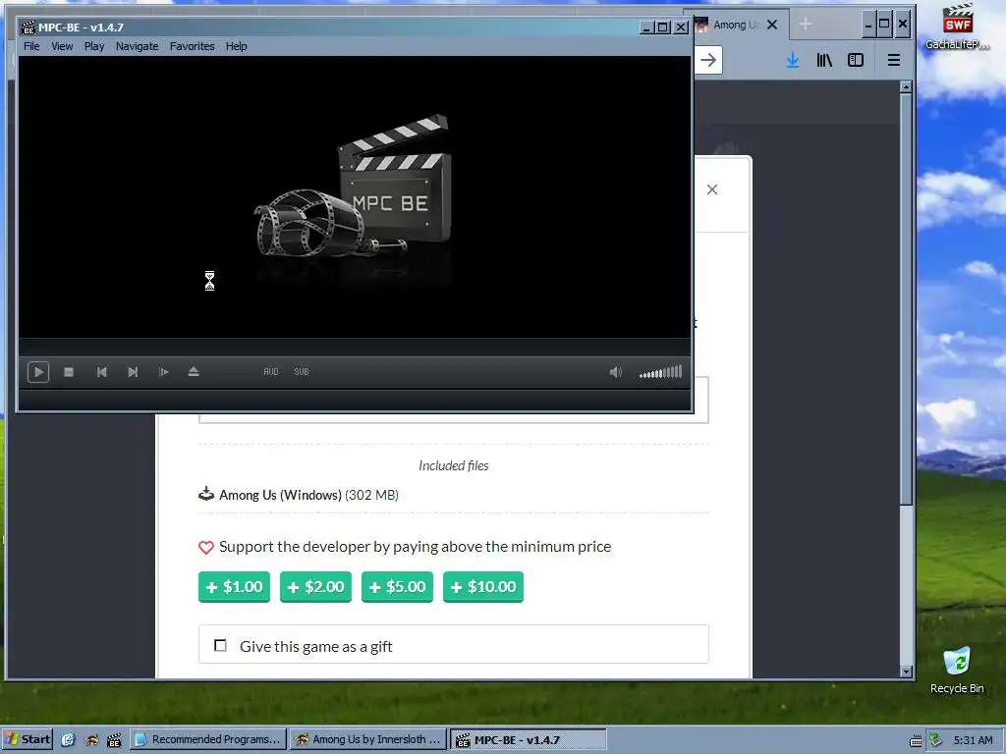The width and height of the screenshot is (1006, 754).
Task: Click the heart icon by Support the developer
Action: click(206, 547)
